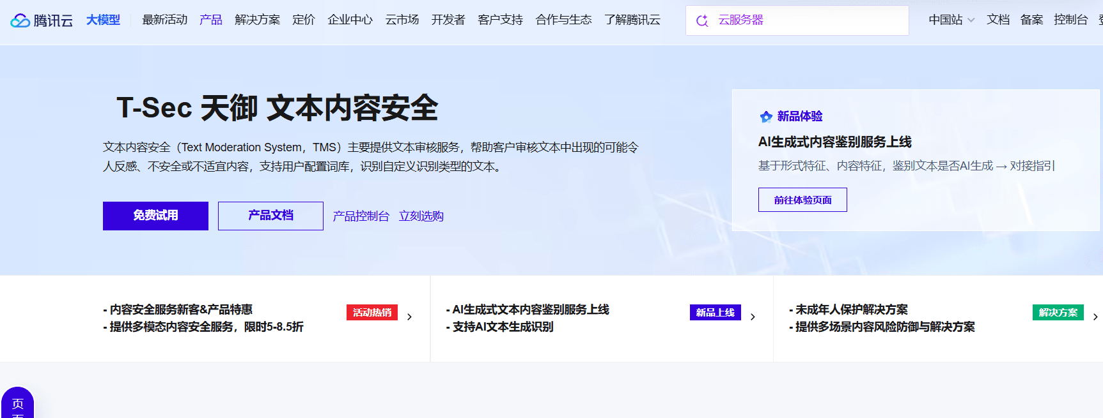Viewport: 1103px width, 418px height.
Task: Go to the 控制台 link
Action: coord(1071,20)
